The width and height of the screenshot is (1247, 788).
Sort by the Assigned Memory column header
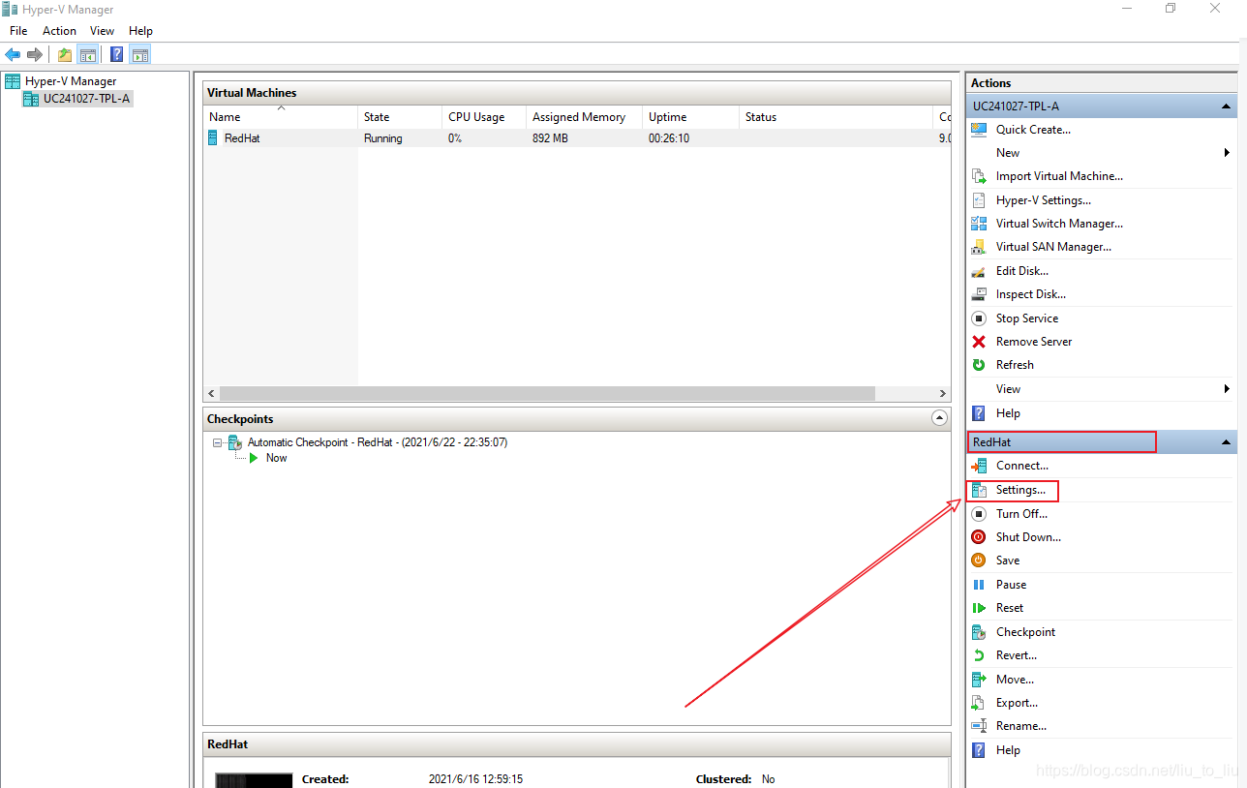tap(584, 117)
